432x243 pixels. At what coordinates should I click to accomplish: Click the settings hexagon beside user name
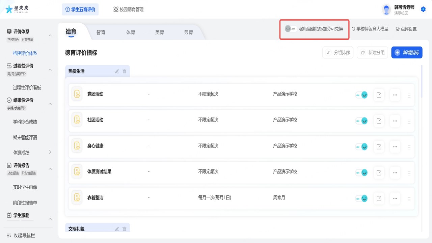423,9
